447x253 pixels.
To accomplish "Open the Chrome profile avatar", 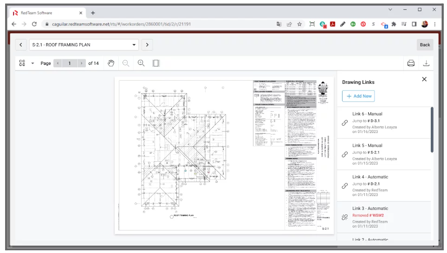I will 424,24.
